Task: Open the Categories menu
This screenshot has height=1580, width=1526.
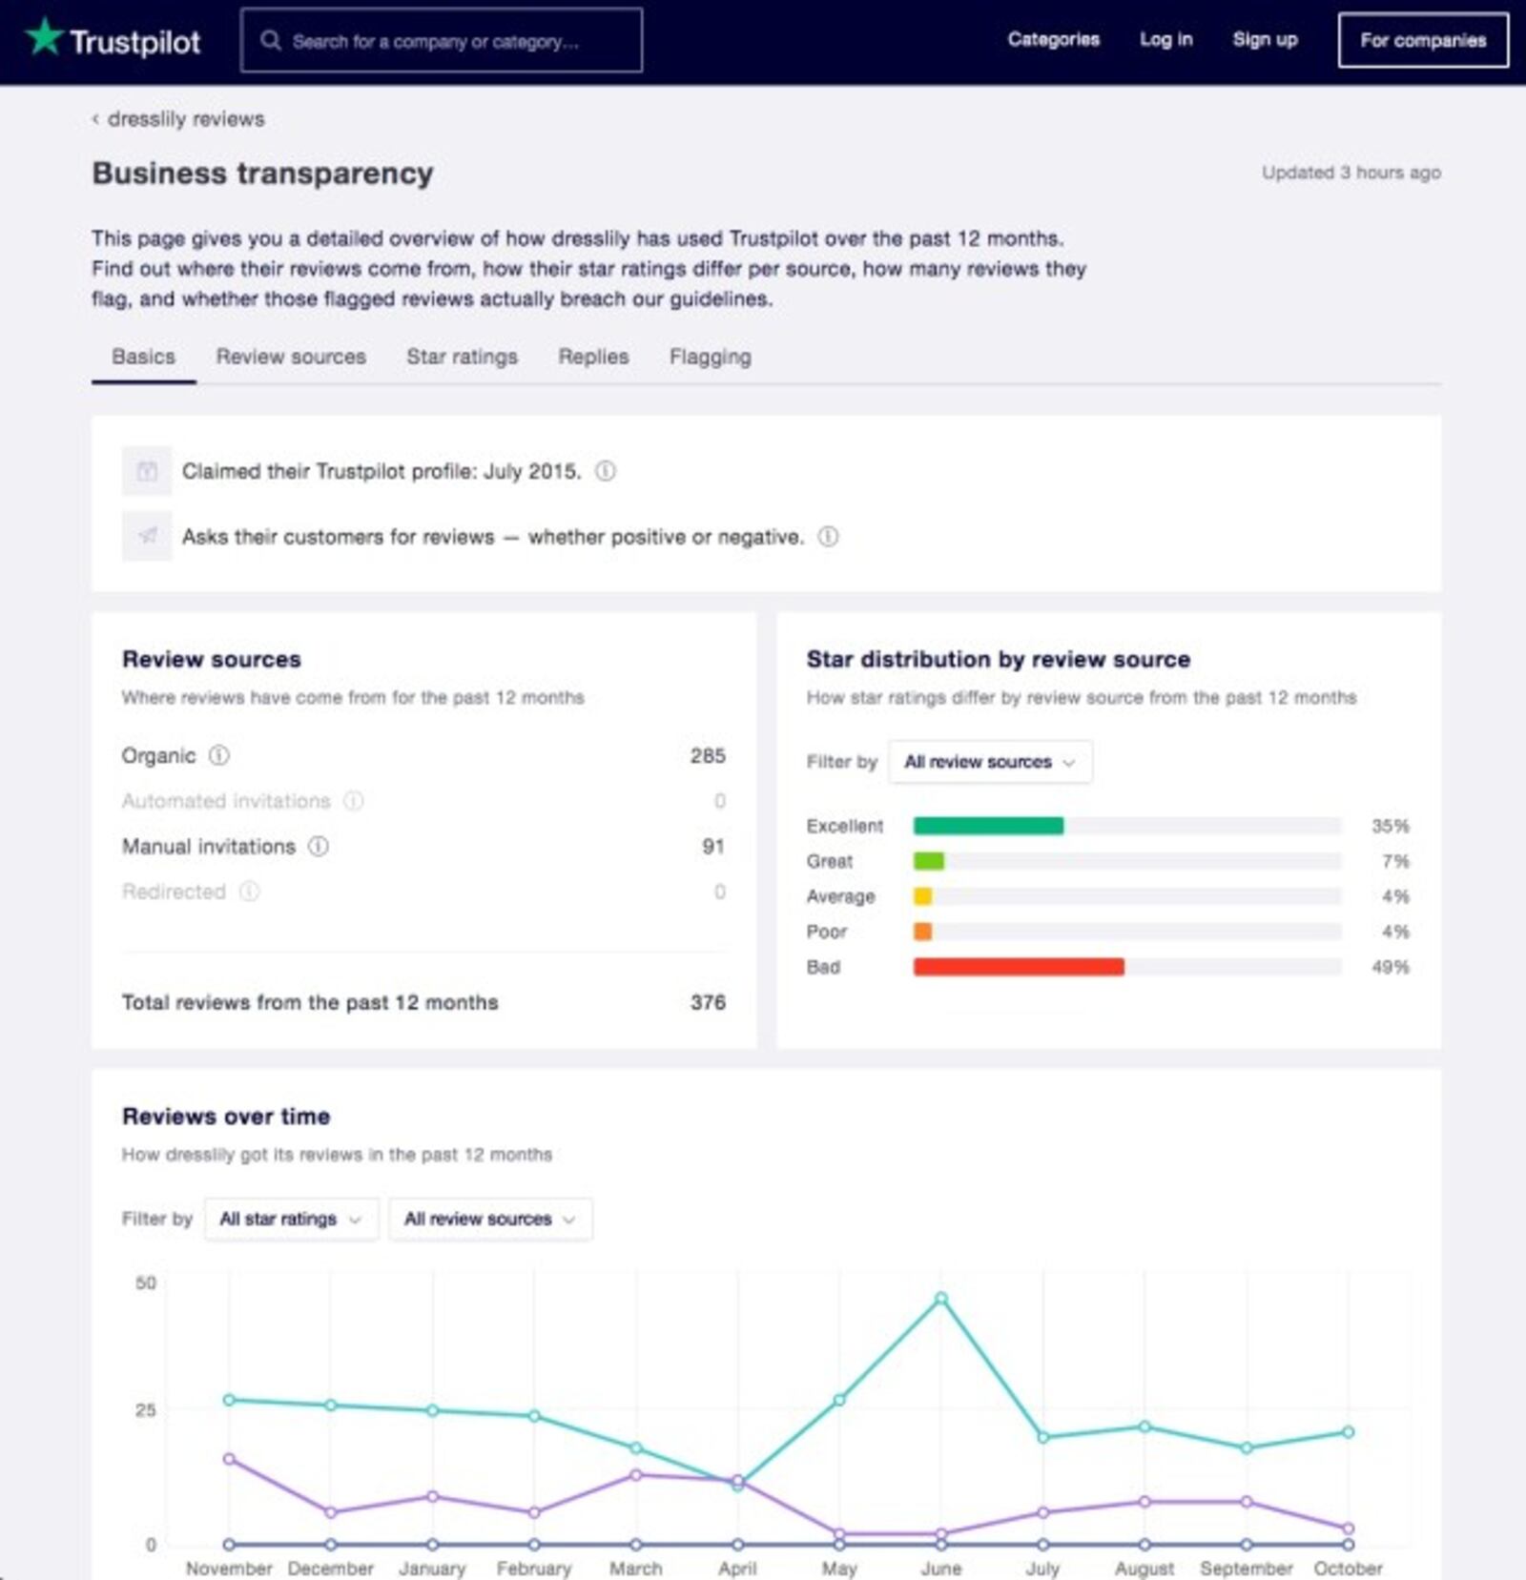Action: tap(1054, 39)
